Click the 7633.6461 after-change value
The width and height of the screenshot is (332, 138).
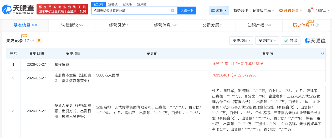(x=236, y=75)
